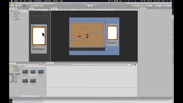Adjust the Project icon size slider
183x103 pixels.
41,96
